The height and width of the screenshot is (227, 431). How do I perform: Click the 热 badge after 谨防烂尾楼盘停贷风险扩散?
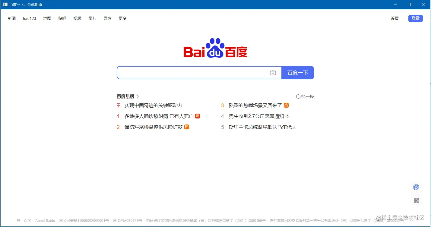[187, 127]
